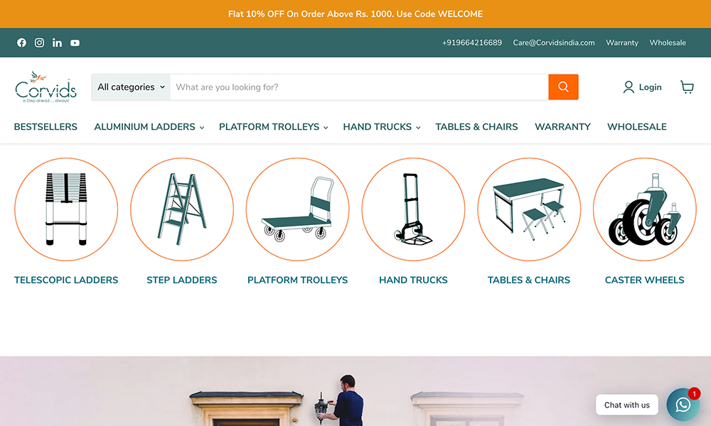Image resolution: width=711 pixels, height=426 pixels.
Task: Expand the Hand Trucks nav menu
Action: coord(382,127)
